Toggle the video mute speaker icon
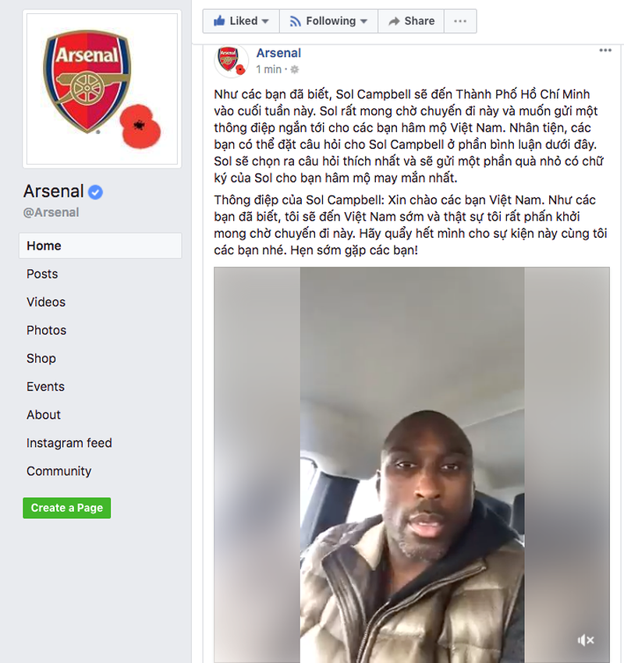The height and width of the screenshot is (663, 624). tap(586, 640)
